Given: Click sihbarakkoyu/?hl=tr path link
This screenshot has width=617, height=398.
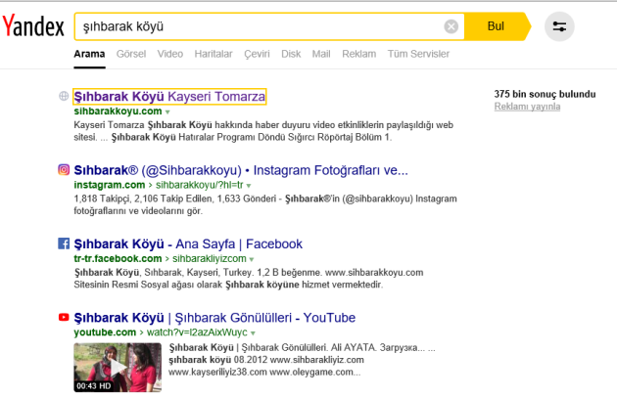Looking at the screenshot, I should [200, 185].
